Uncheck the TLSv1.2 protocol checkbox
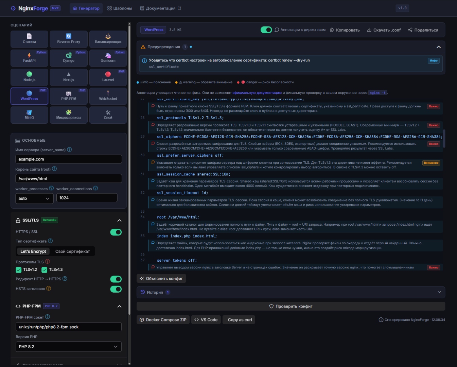This screenshot has width=457, height=367. coord(19,270)
